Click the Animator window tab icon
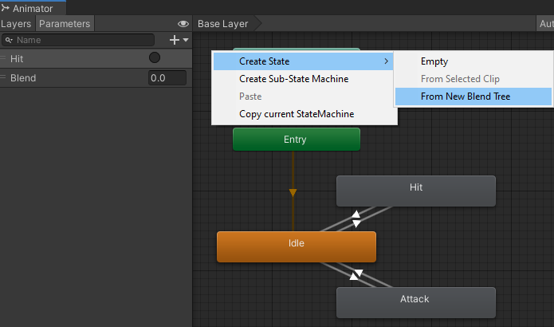554x327 pixels. pos(6,8)
